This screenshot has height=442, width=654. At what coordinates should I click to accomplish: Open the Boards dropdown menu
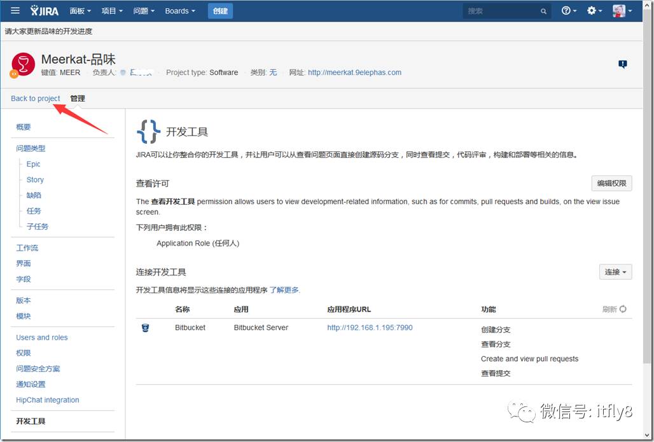(180, 11)
